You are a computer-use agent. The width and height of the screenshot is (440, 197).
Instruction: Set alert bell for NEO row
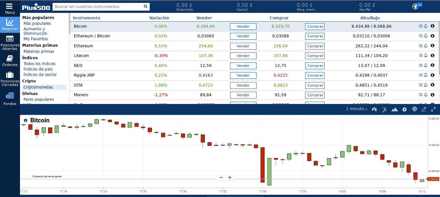pyautogui.click(x=425, y=65)
